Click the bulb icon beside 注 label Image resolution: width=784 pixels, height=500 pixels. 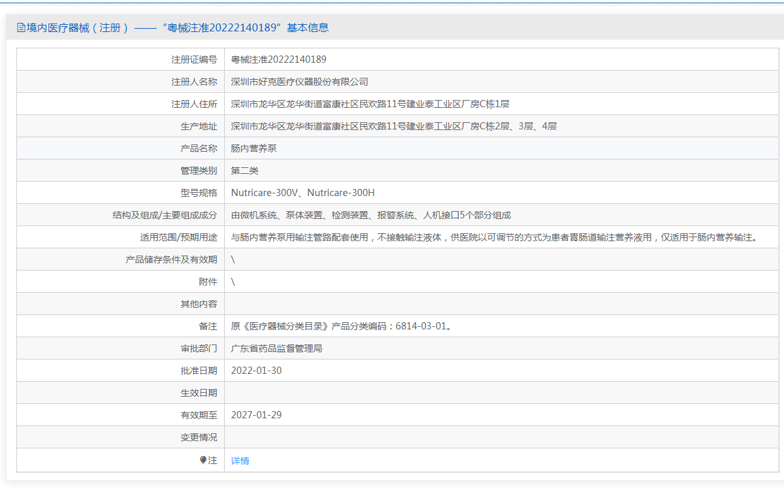point(203,460)
